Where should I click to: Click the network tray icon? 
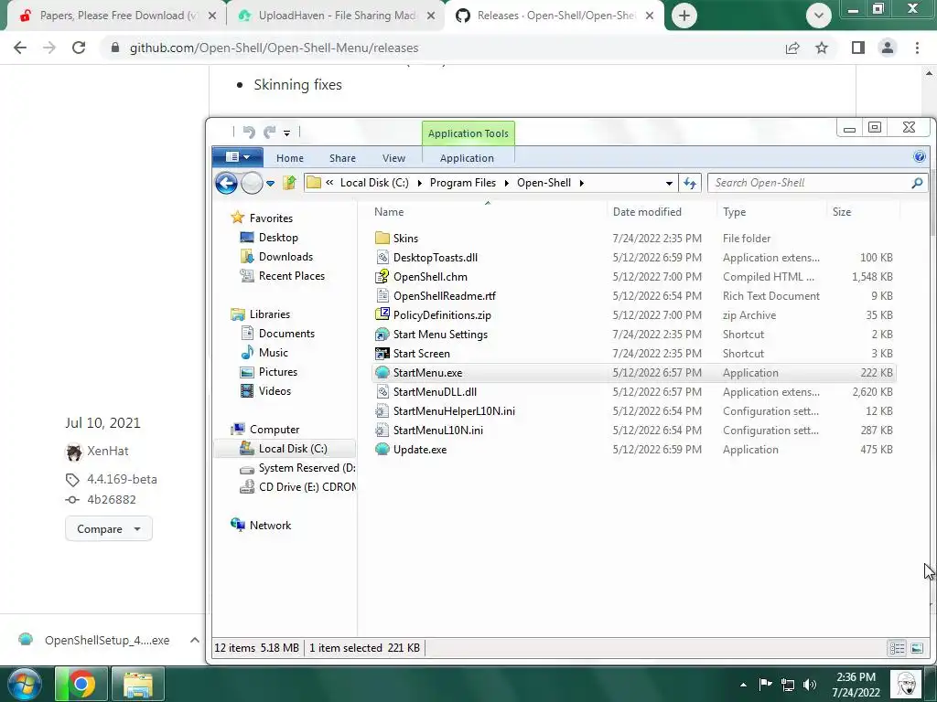788,685
